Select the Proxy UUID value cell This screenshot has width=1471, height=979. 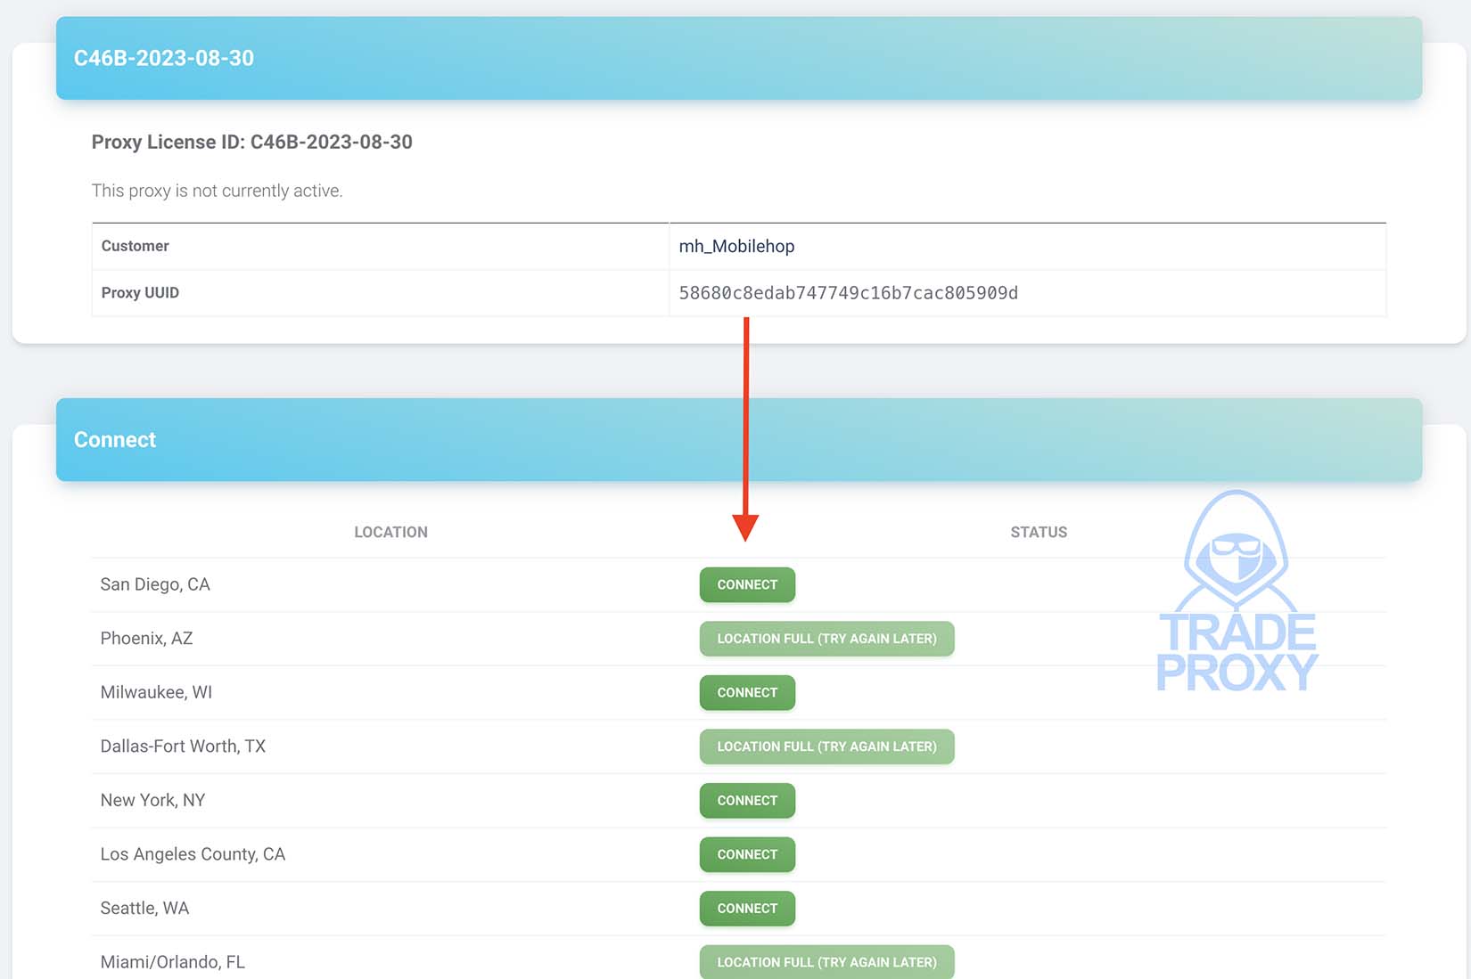tap(849, 292)
